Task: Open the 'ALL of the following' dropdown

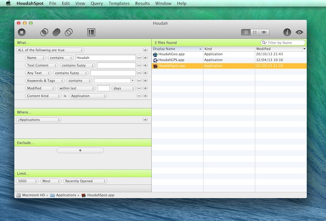Action: 50,50
